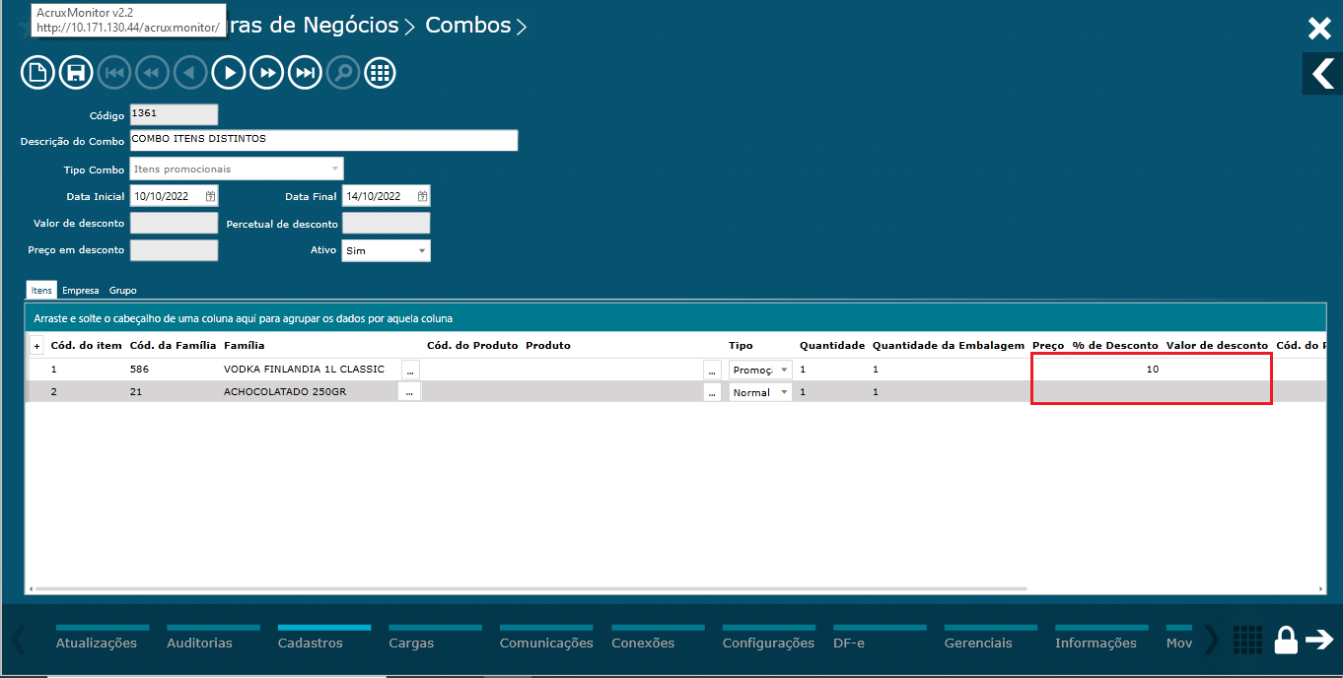Viewport: 1343px width, 678px height.
Task: Open the Cargas menu
Action: pyautogui.click(x=411, y=643)
